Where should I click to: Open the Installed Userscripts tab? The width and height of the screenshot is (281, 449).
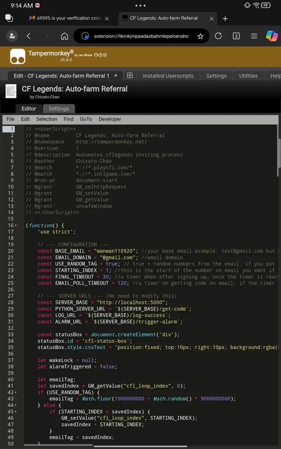[x=168, y=76]
